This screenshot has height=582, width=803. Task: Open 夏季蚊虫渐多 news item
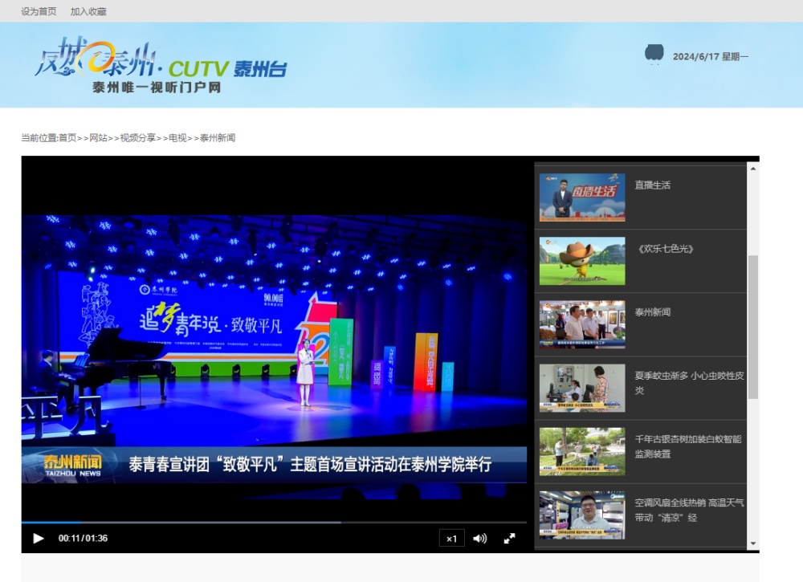pyautogui.click(x=689, y=382)
